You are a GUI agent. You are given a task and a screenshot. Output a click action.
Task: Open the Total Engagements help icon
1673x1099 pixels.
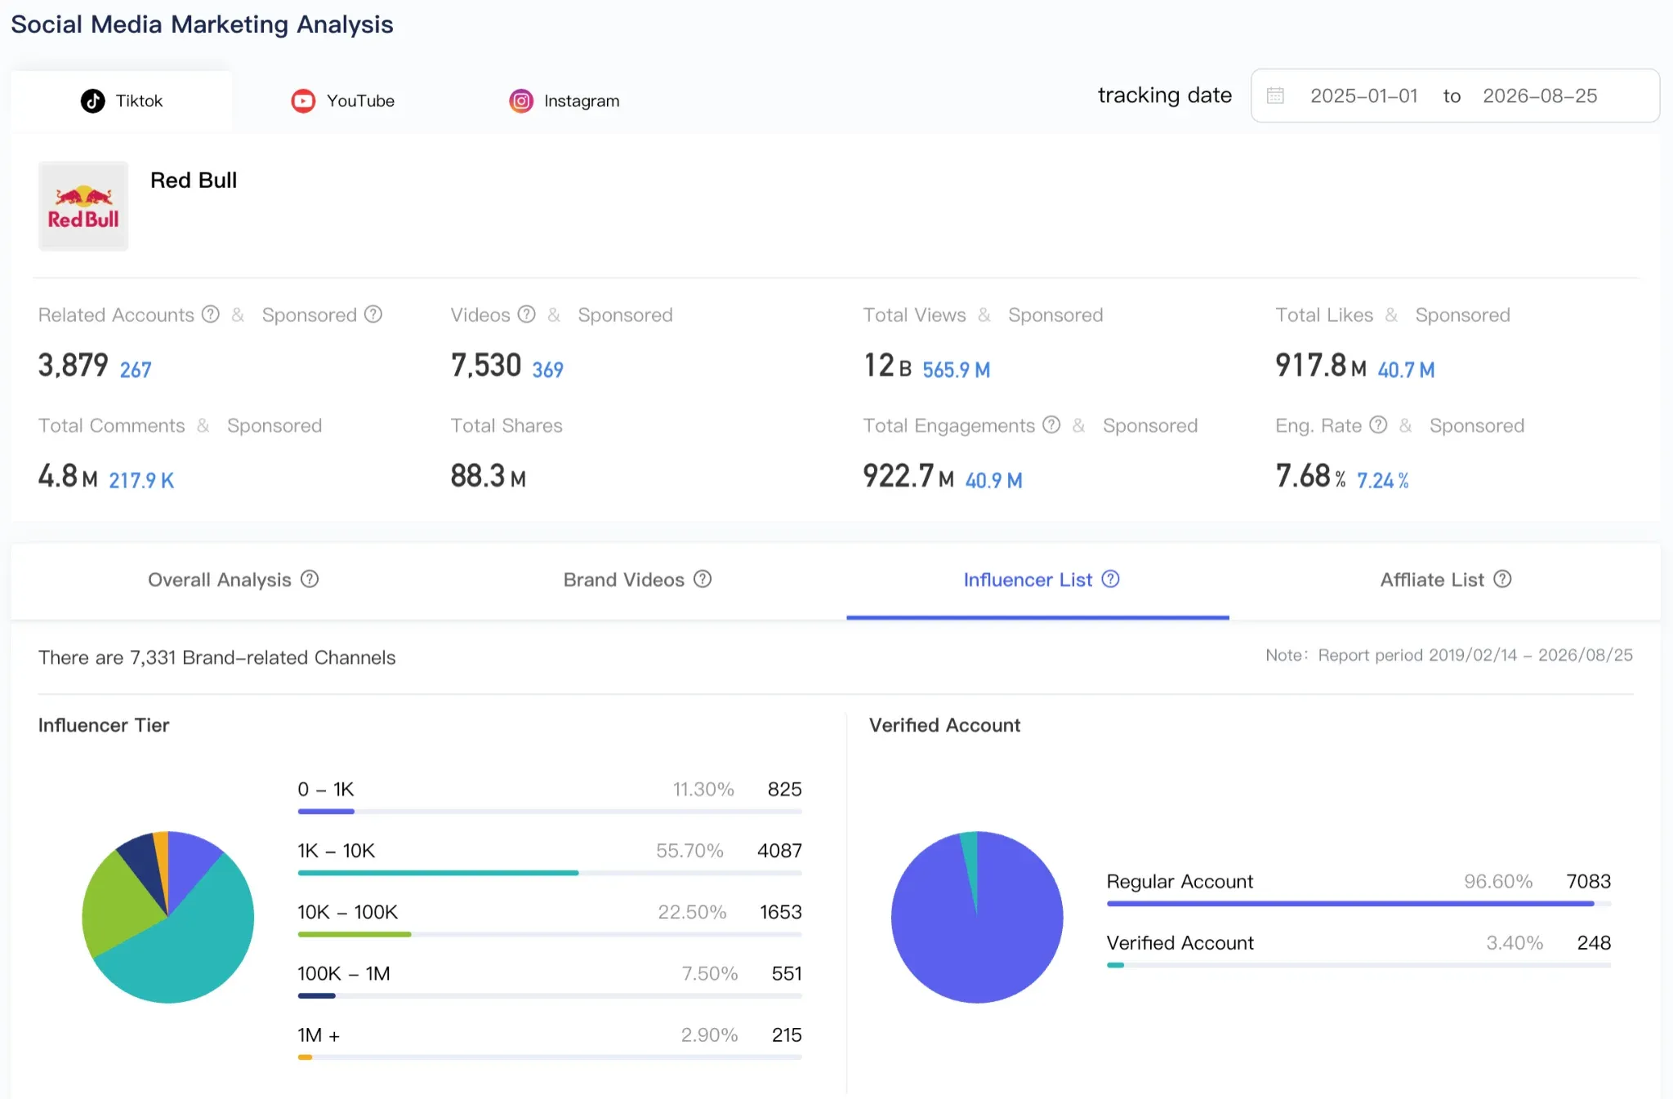tap(1052, 425)
